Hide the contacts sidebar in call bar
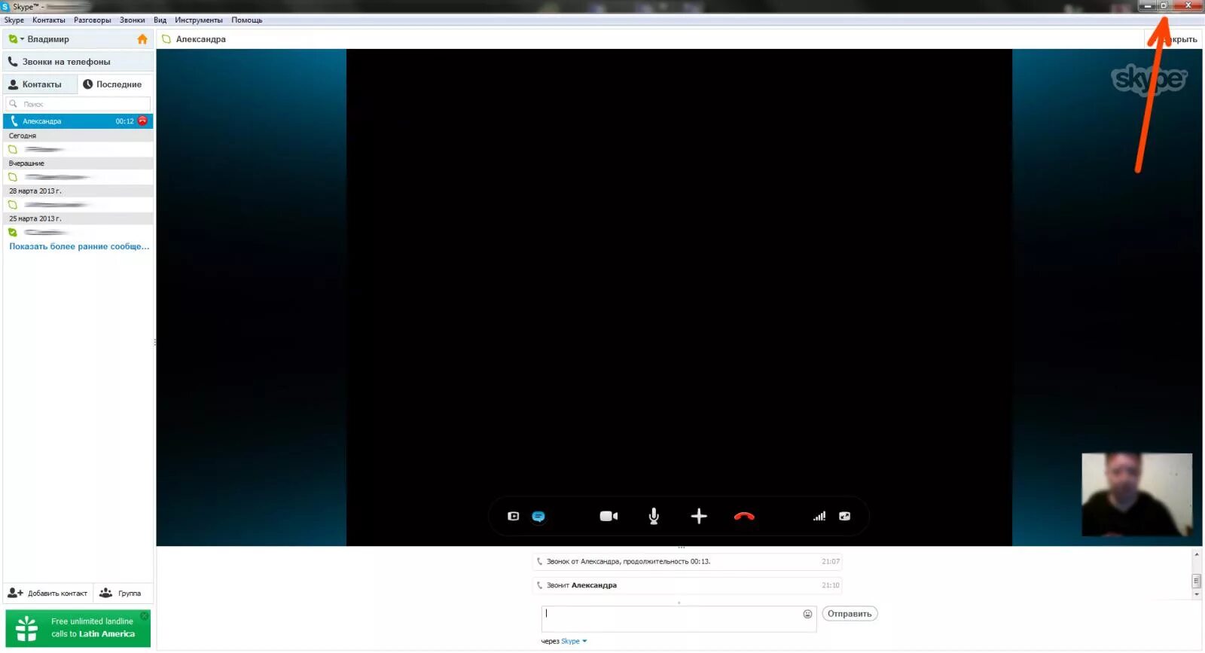The width and height of the screenshot is (1205, 653). (x=513, y=517)
